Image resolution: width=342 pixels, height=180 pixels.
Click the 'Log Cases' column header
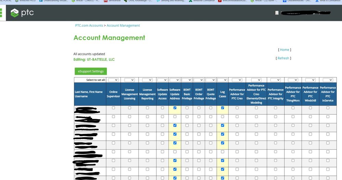[x=223, y=94]
